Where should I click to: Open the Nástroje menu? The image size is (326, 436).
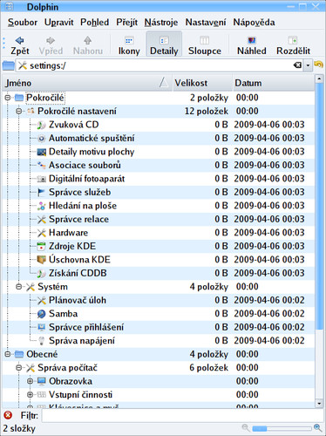(x=161, y=23)
